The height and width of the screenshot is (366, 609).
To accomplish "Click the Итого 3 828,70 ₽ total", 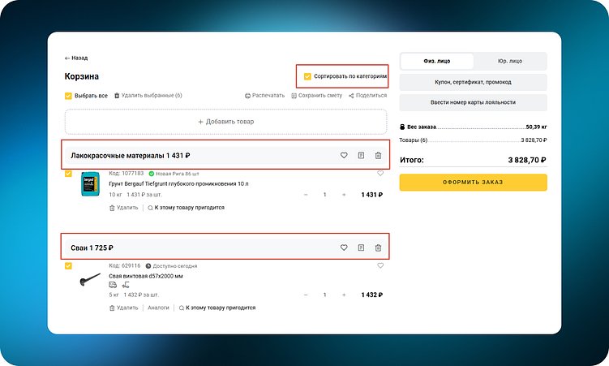I will pyautogui.click(x=473, y=160).
